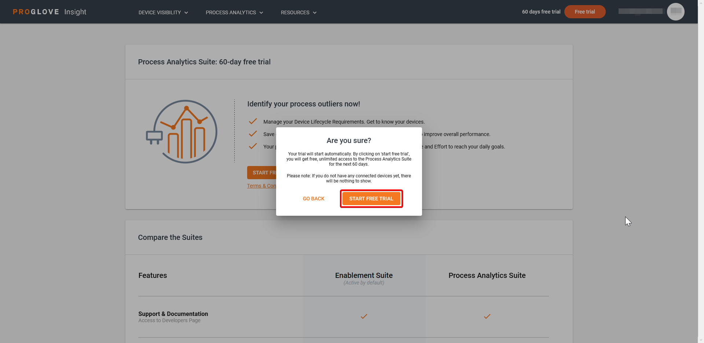Expand the Device Visibility chevron arrow
Screen dimensions: 704x343
click(x=186, y=13)
